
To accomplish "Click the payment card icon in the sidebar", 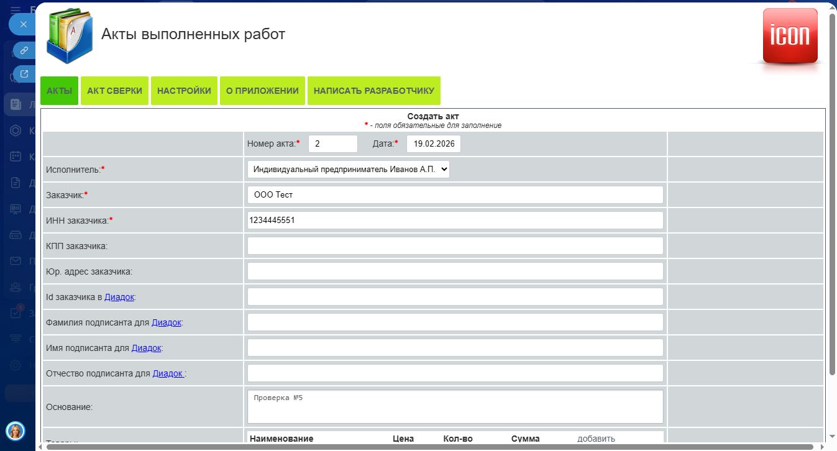I will [16, 235].
